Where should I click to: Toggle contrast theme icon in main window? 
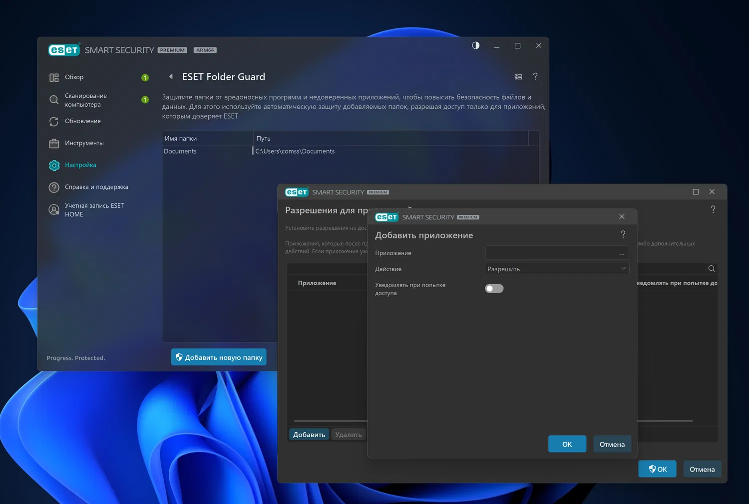476,45
